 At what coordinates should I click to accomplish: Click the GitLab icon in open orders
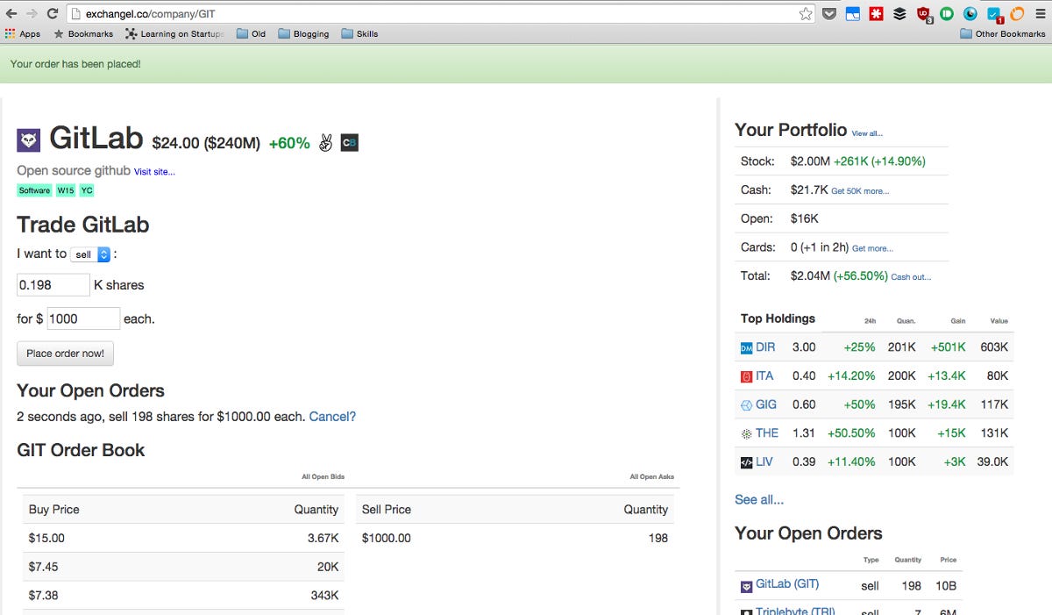pos(747,586)
